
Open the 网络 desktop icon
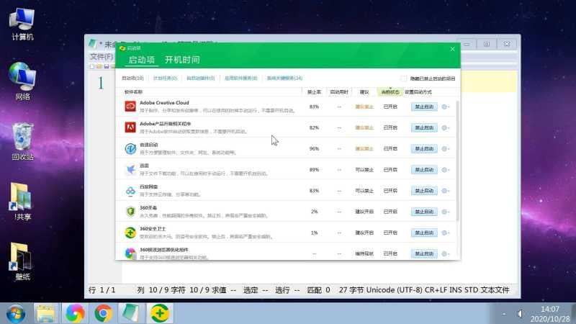point(22,81)
